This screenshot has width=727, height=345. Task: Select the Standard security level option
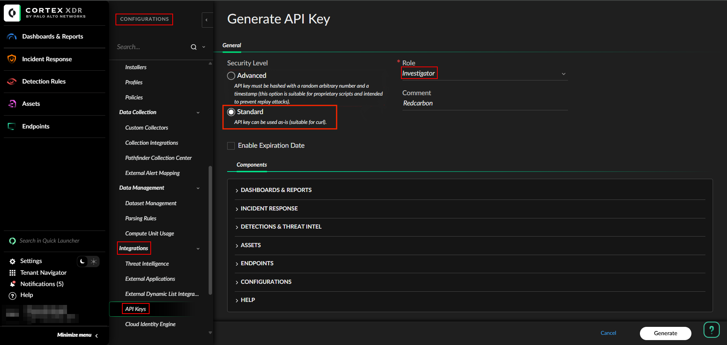pyautogui.click(x=231, y=112)
